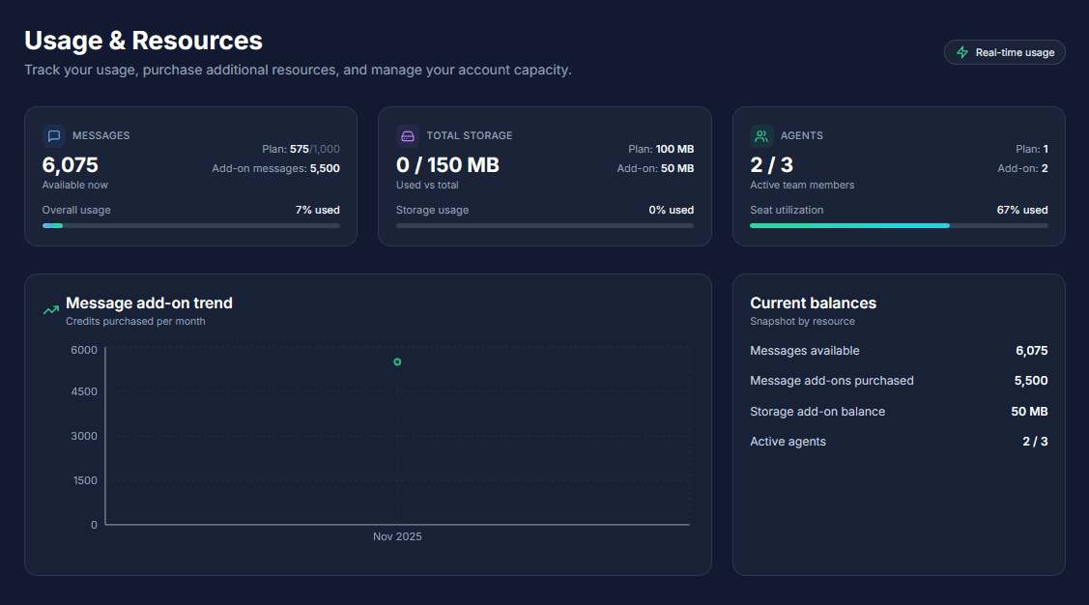Select the Overall usage progress bar
This screenshot has width=1089, height=605.
point(190,225)
